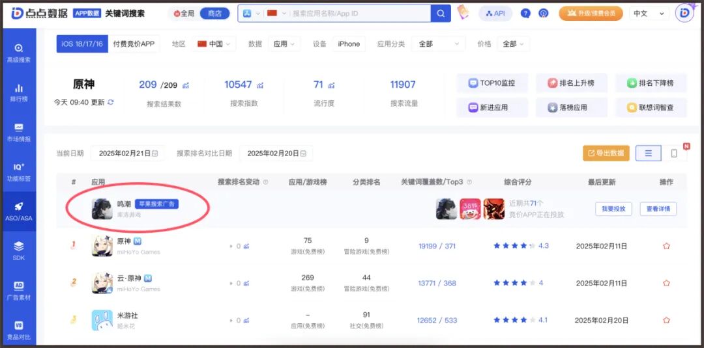Open 新进应用
This screenshot has width=704, height=348.
492,107
